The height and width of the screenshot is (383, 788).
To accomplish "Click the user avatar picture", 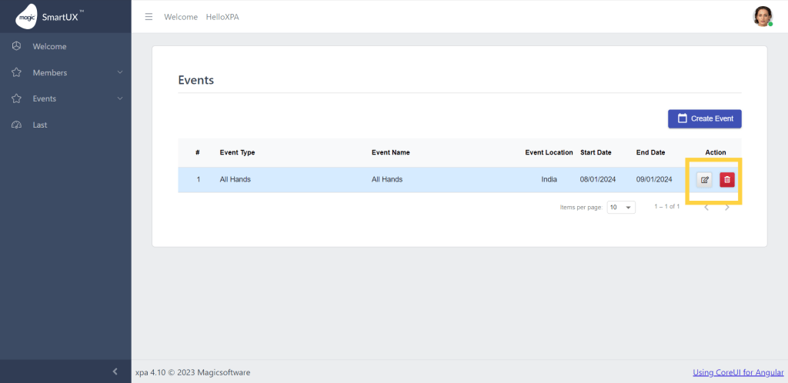I will 762,16.
